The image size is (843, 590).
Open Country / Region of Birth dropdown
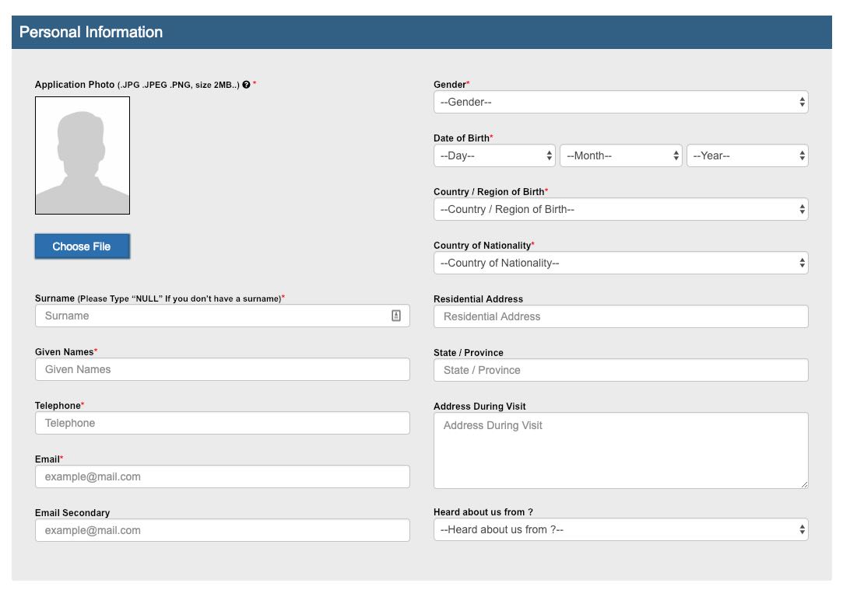pyautogui.click(x=620, y=209)
